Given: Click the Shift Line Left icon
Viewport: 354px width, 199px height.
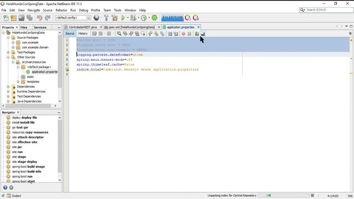Looking at the screenshot, I should (170, 34).
